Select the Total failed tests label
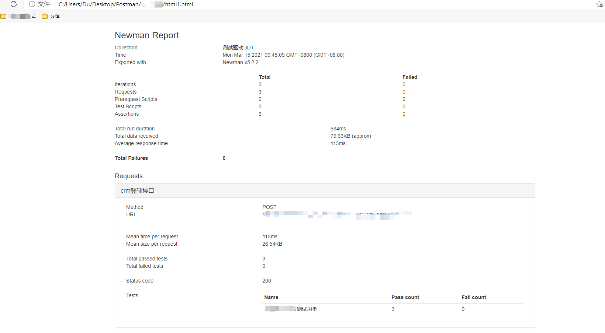This screenshot has height=333, width=605. coord(144,266)
